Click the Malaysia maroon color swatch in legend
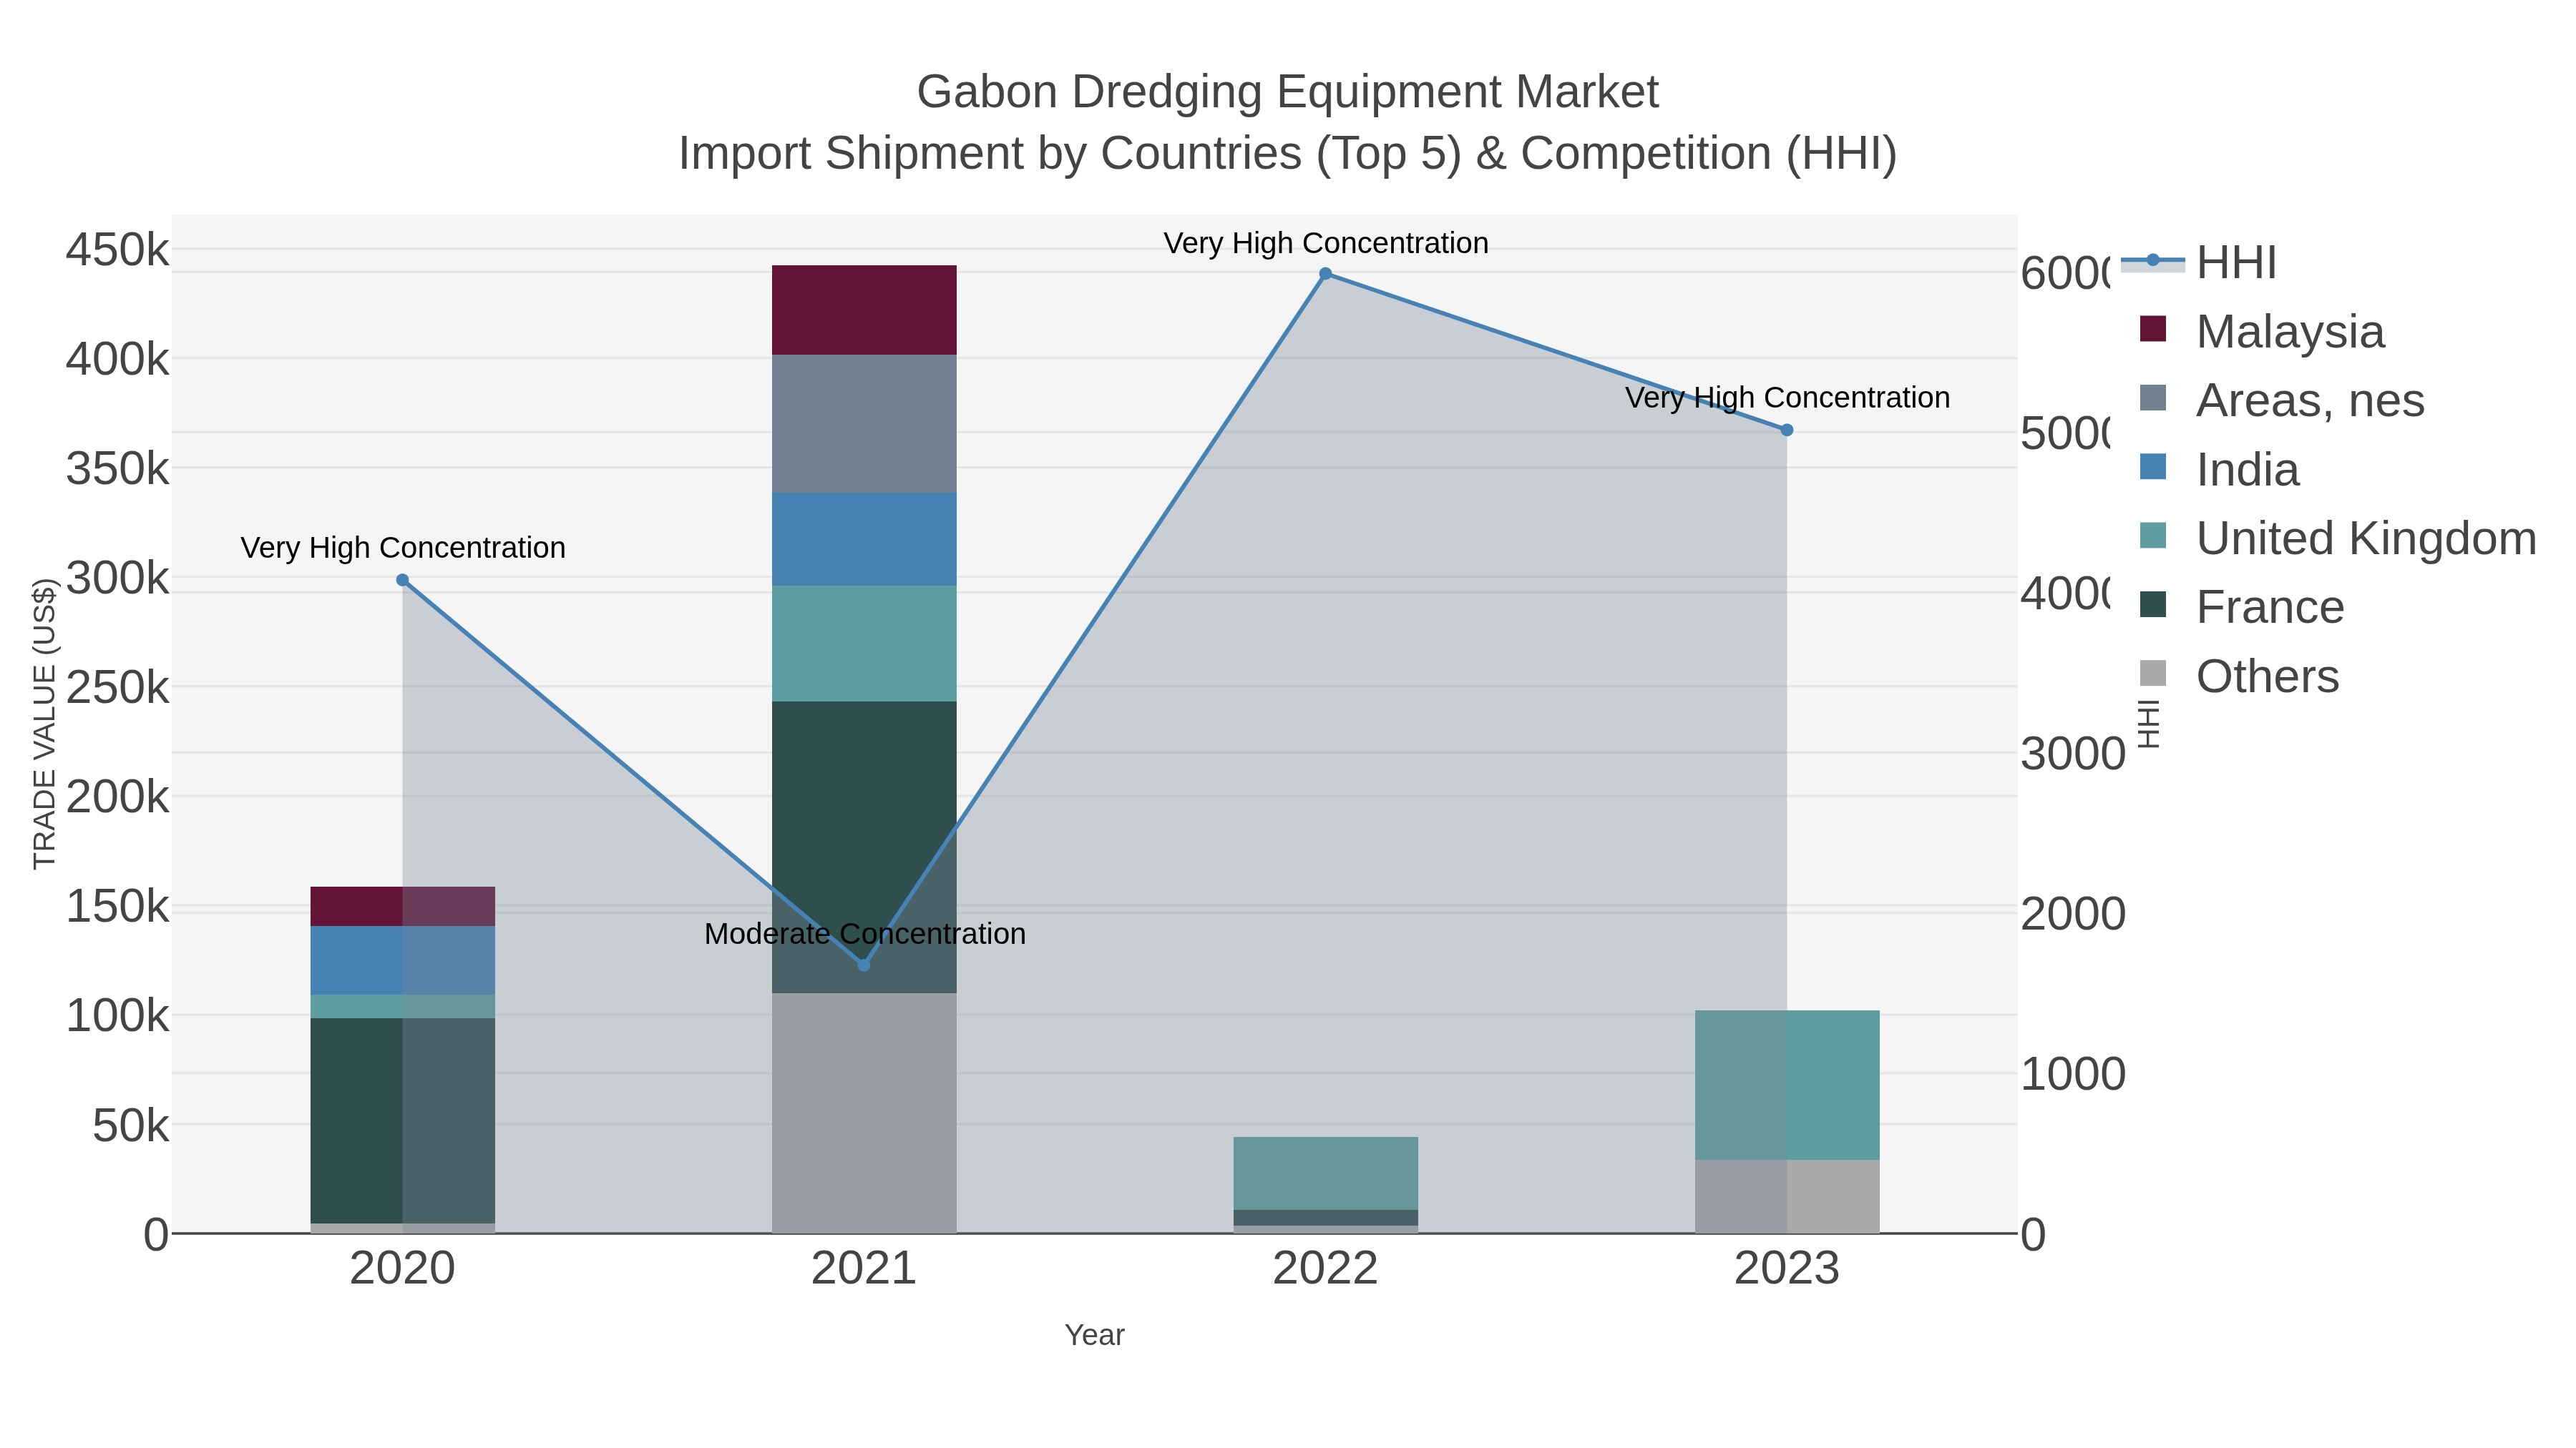2576x1448 pixels. (x=2153, y=329)
